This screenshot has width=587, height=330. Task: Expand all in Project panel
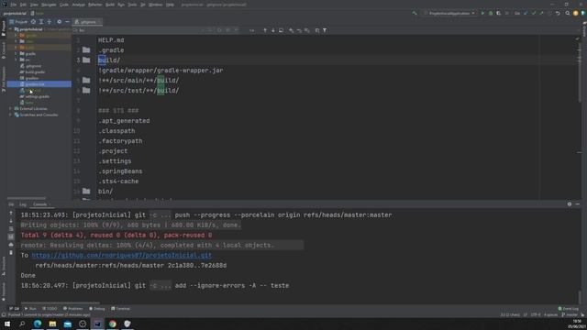pyautogui.click(x=41, y=22)
